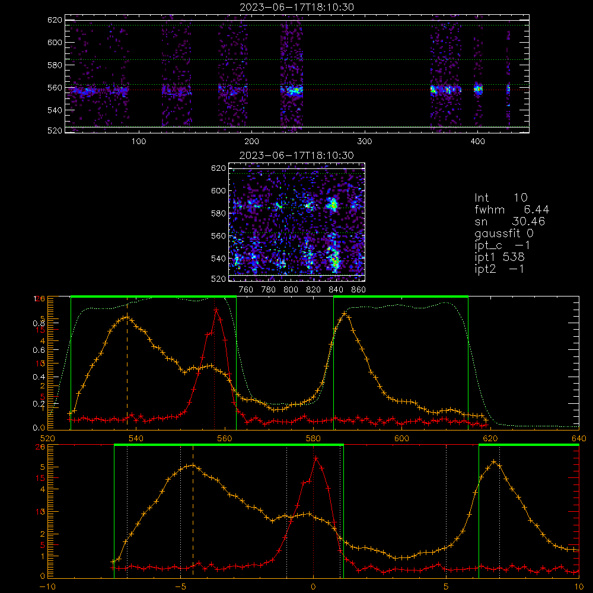This screenshot has height=593, width=593.
Task: Click the 'ipt1 538' text
Action: pos(499,257)
